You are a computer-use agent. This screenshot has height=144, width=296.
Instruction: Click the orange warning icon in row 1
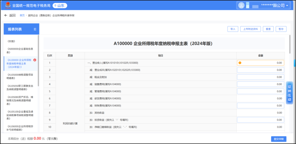coord(240,63)
